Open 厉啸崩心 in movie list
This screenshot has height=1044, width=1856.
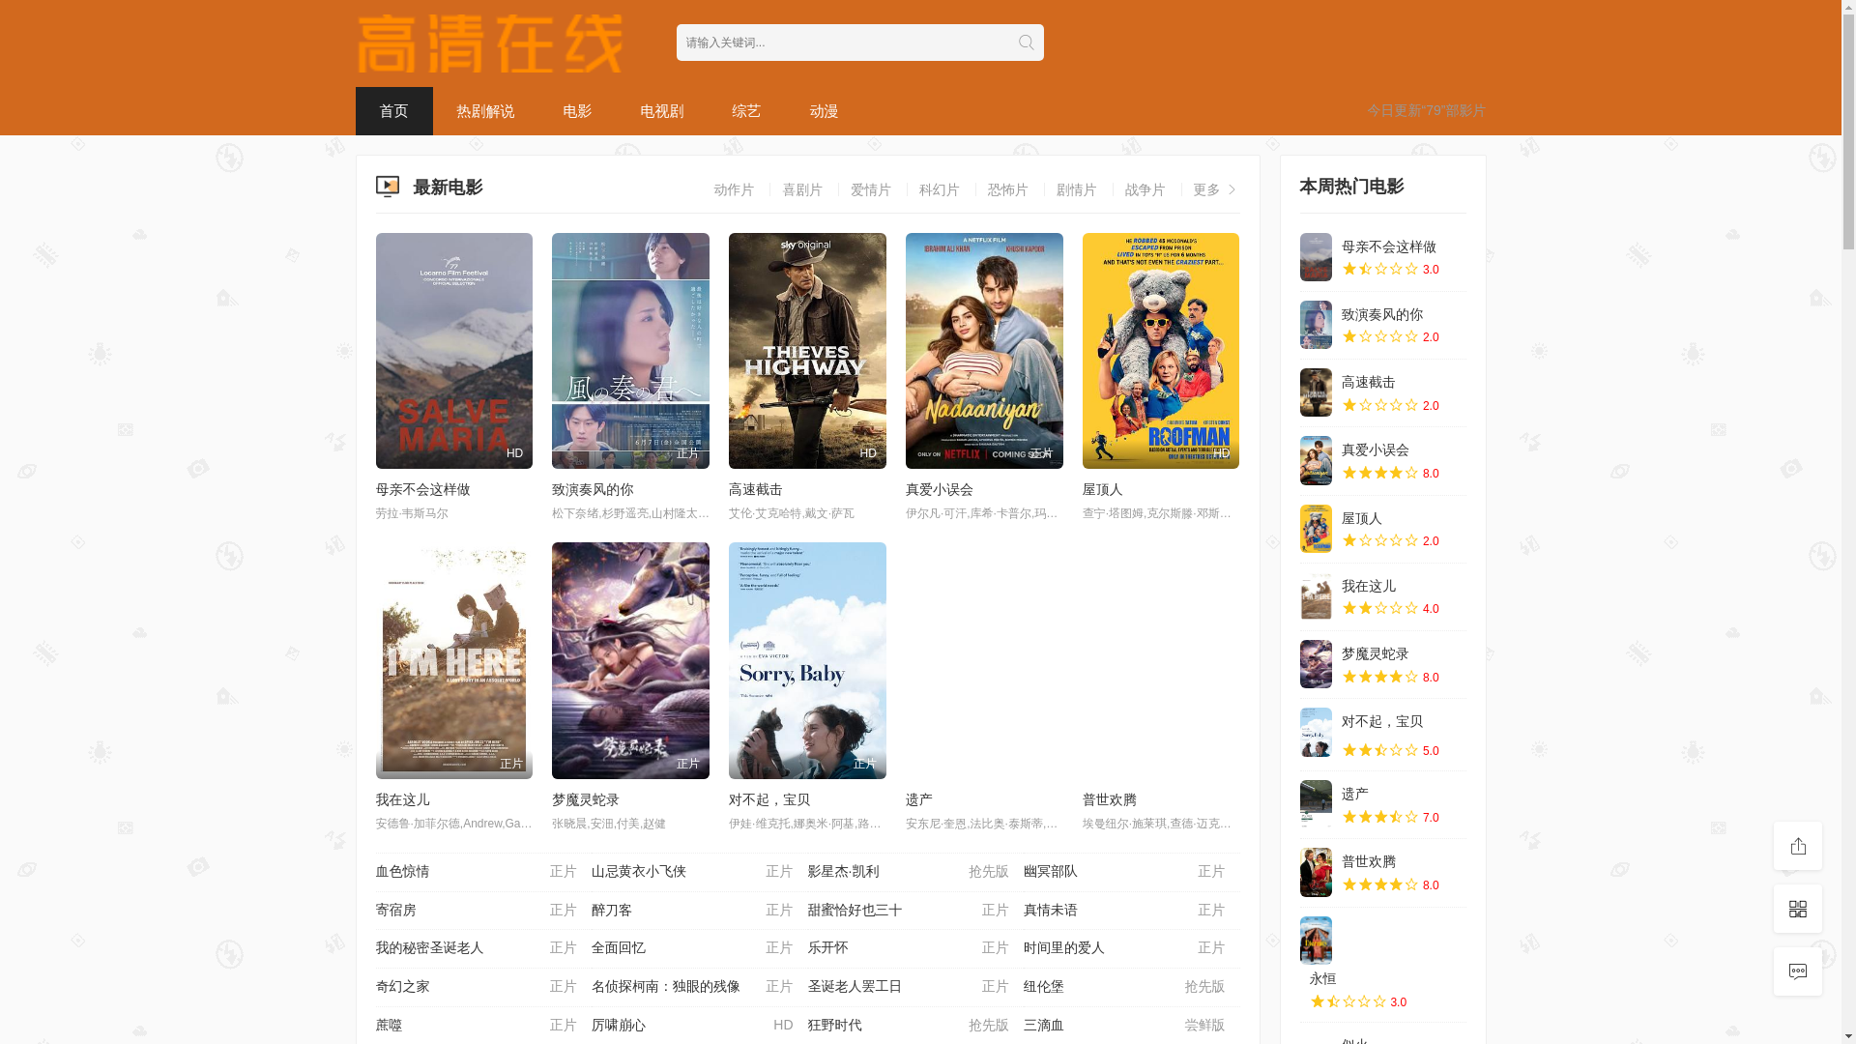pos(619,1026)
